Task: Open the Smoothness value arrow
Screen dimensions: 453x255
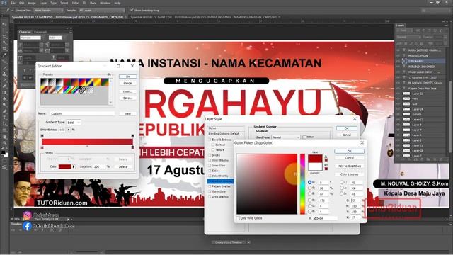Action: tap(69, 130)
